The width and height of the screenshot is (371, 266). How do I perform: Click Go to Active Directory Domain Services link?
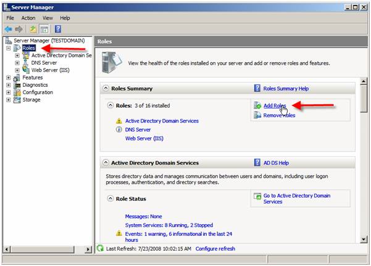point(297,198)
